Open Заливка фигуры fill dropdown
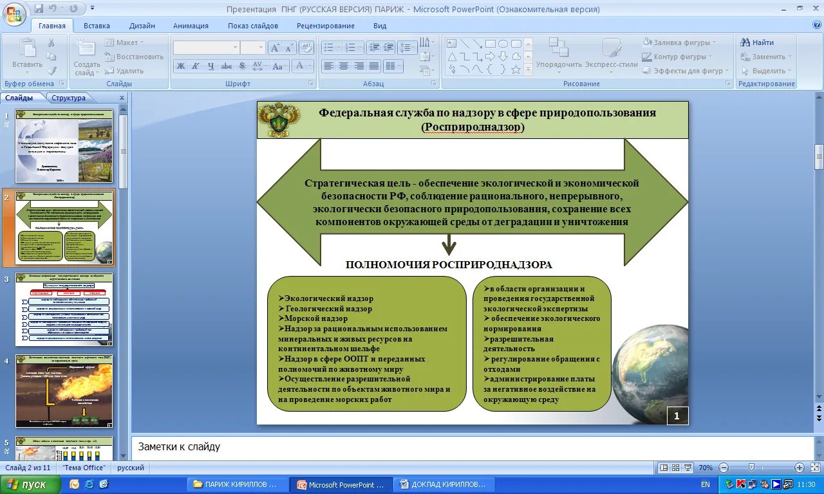This screenshot has height=494, width=824. click(x=680, y=42)
